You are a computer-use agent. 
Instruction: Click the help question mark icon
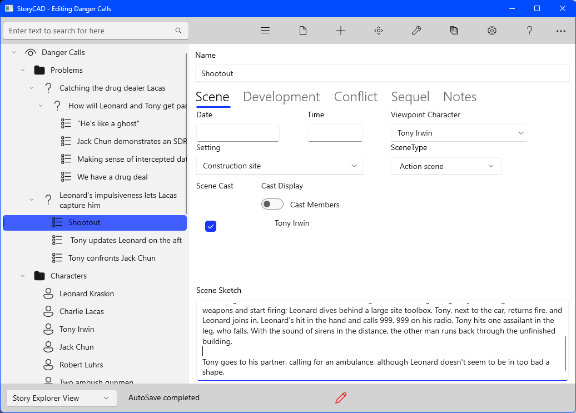point(530,31)
